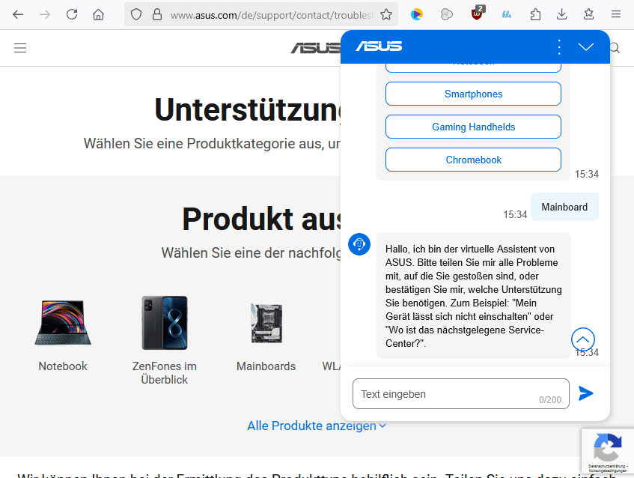Choose the Chromebook chat option
The width and height of the screenshot is (634, 478).
(x=473, y=160)
